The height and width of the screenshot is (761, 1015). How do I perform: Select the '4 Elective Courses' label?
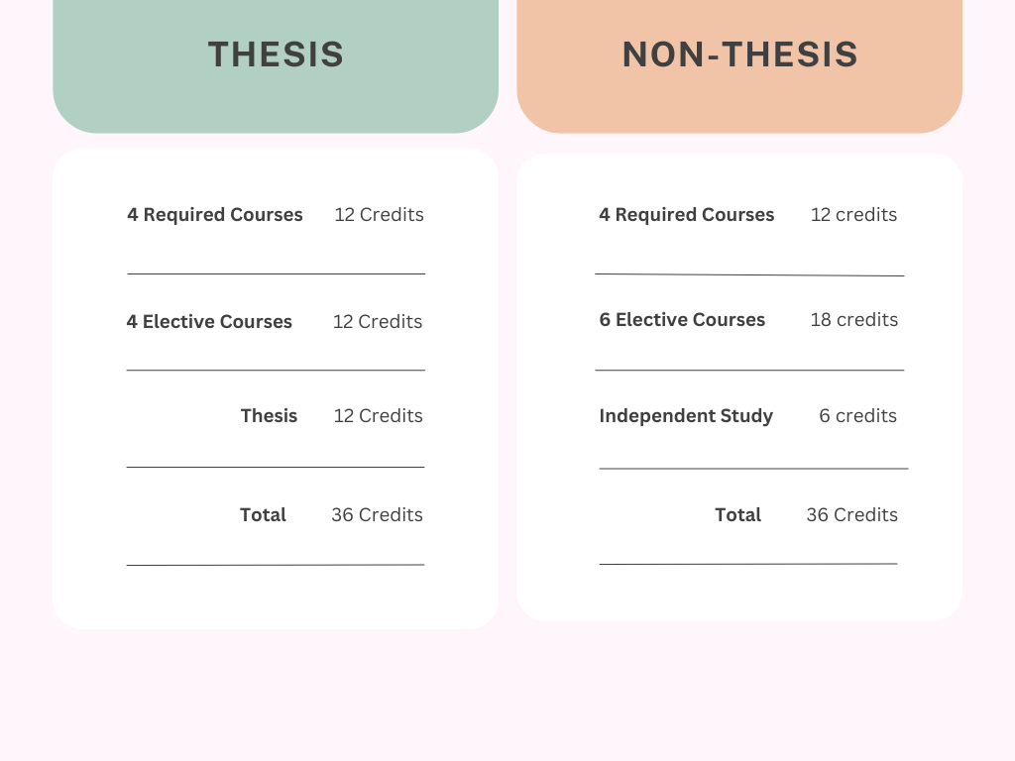click(x=209, y=322)
